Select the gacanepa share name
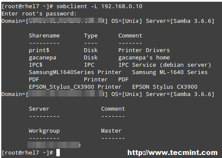The height and width of the screenshot is (158, 222). point(43,58)
